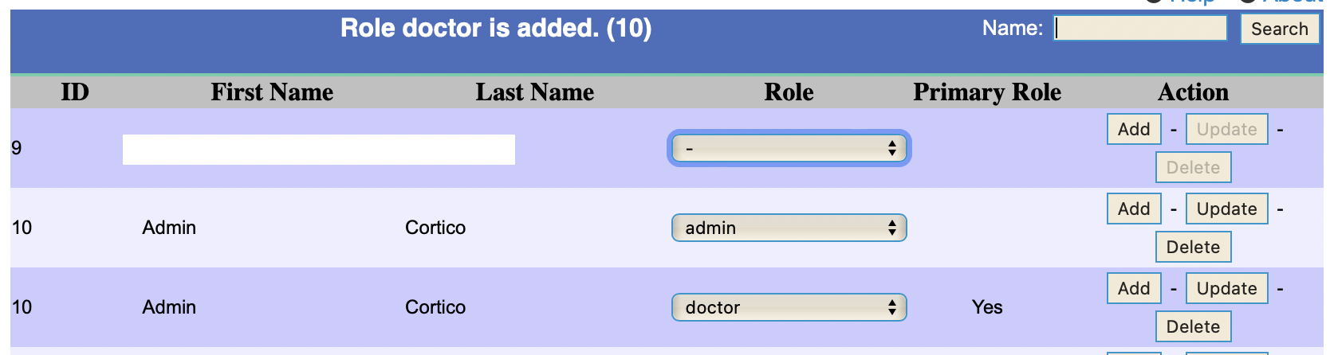The image size is (1330, 355).
Task: Click the Role column header
Action: click(789, 92)
